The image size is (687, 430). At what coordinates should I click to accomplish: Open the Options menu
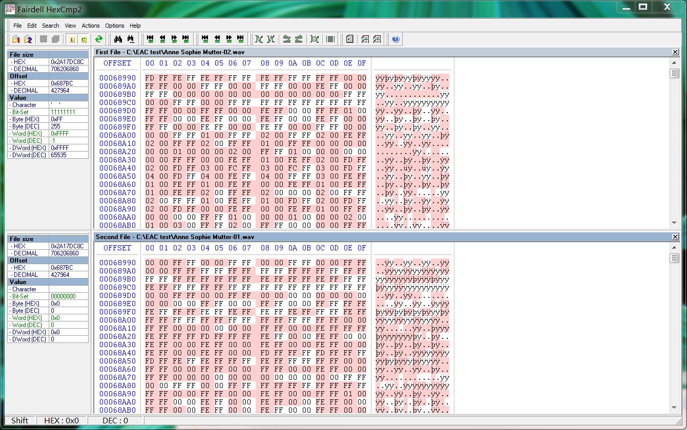pos(115,26)
